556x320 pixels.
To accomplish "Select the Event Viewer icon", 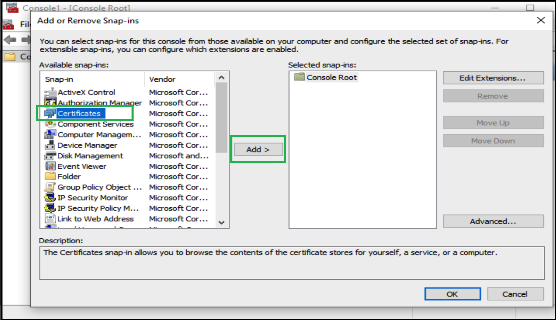I will pos(50,167).
